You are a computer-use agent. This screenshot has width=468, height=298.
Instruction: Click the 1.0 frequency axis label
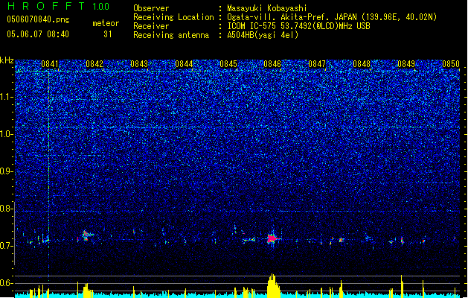(7, 134)
